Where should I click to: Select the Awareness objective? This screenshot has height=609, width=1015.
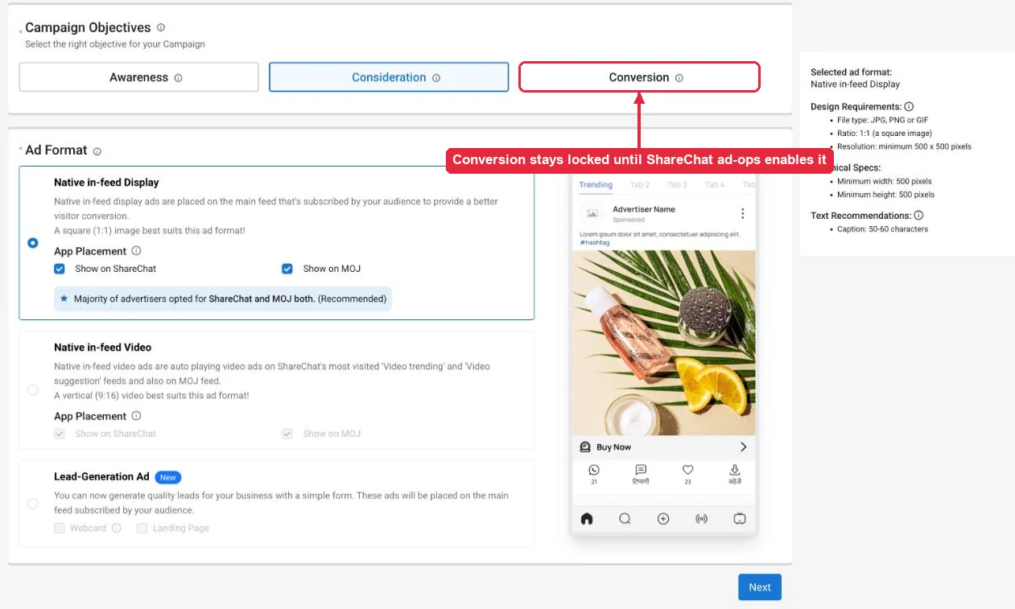tap(138, 77)
